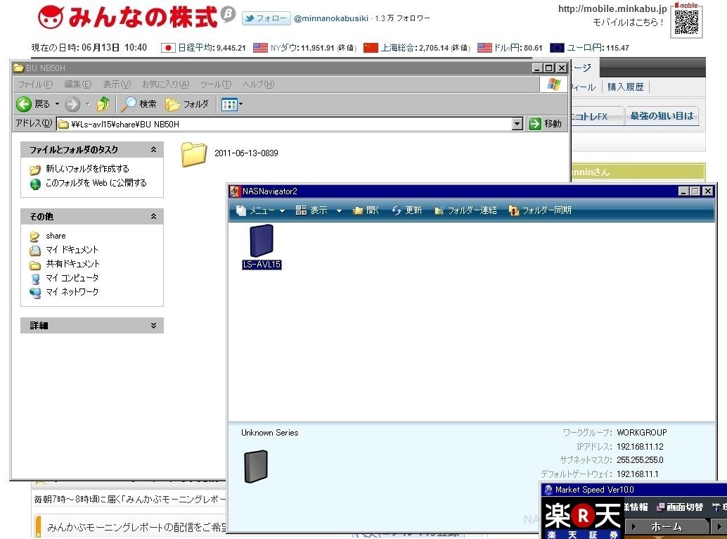
Task: Click フォルダー同期 folder sync button
Action: (539, 210)
